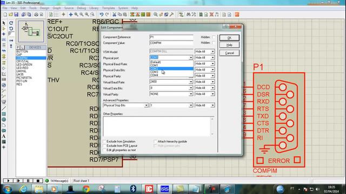This screenshot has height=194, width=346.
Task: Toggle Hidden checkbox for Component Reference
Action: 214,37
